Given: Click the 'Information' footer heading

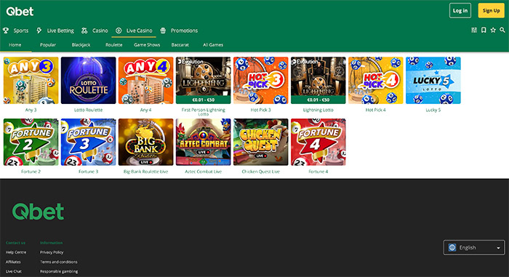Looking at the screenshot, I should (52, 243).
